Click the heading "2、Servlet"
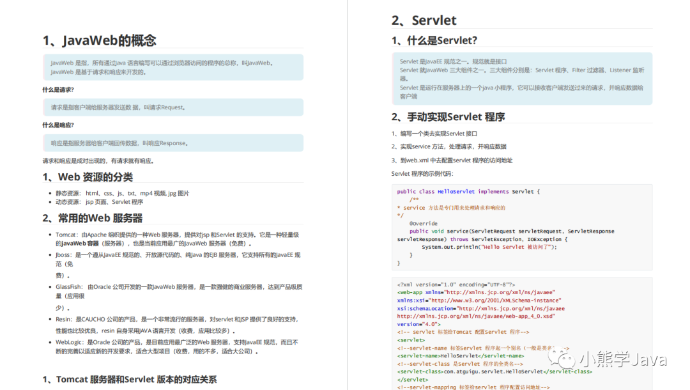The image size is (690, 390). coord(424,20)
